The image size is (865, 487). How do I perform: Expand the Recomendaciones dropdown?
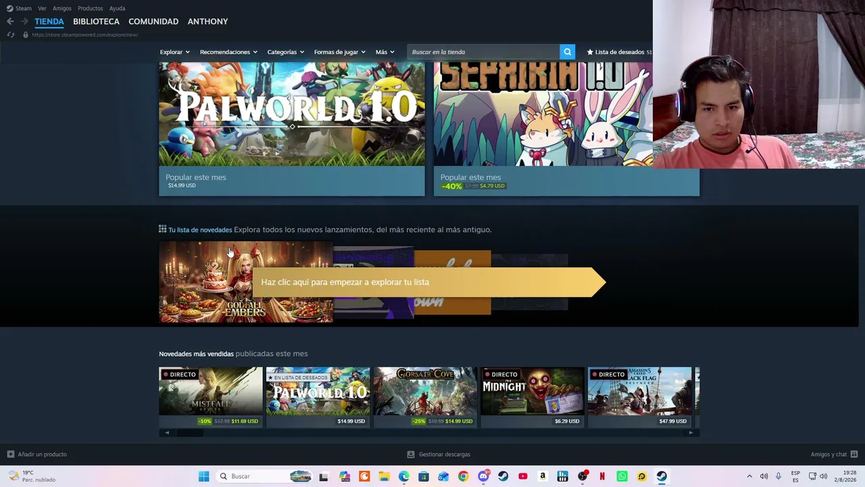(228, 52)
